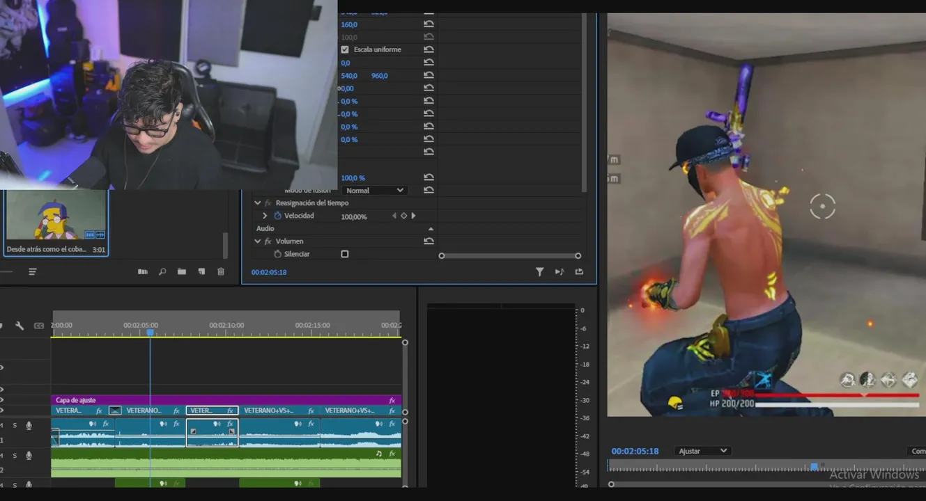Open timeline display settings wrench
Image resolution: width=926 pixels, height=501 pixels.
click(x=20, y=326)
